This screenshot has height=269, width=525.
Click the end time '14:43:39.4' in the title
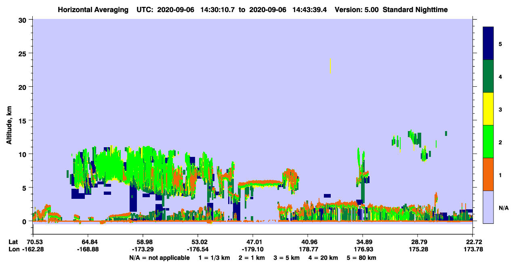[309, 9]
